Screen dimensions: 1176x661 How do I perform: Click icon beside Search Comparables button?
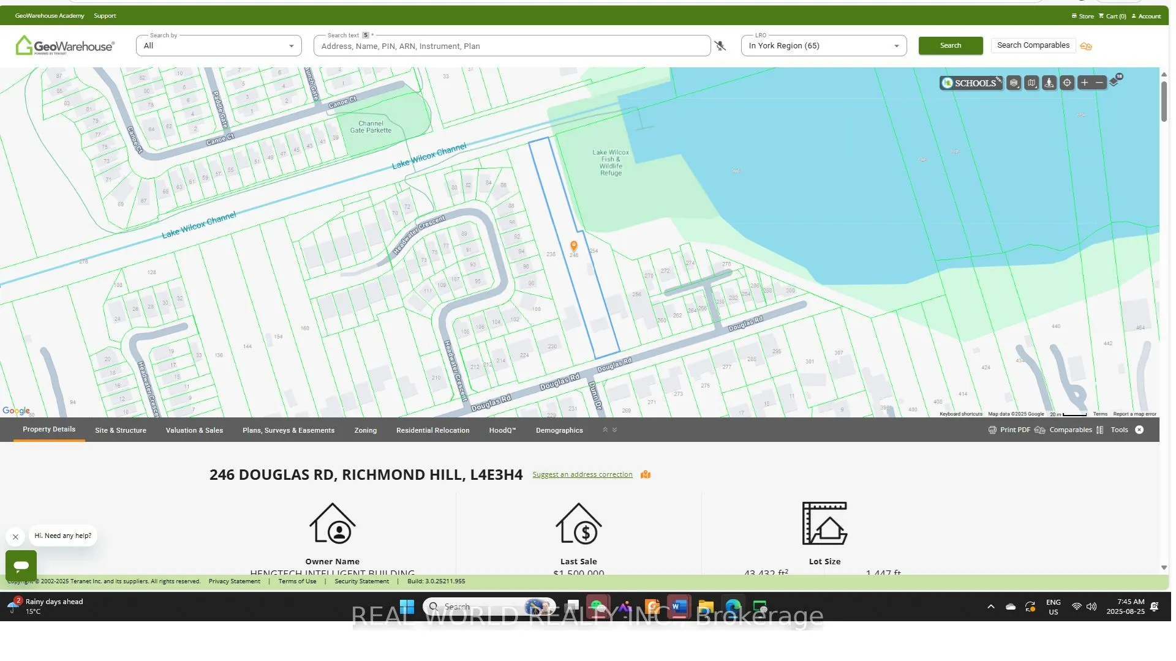(1086, 46)
